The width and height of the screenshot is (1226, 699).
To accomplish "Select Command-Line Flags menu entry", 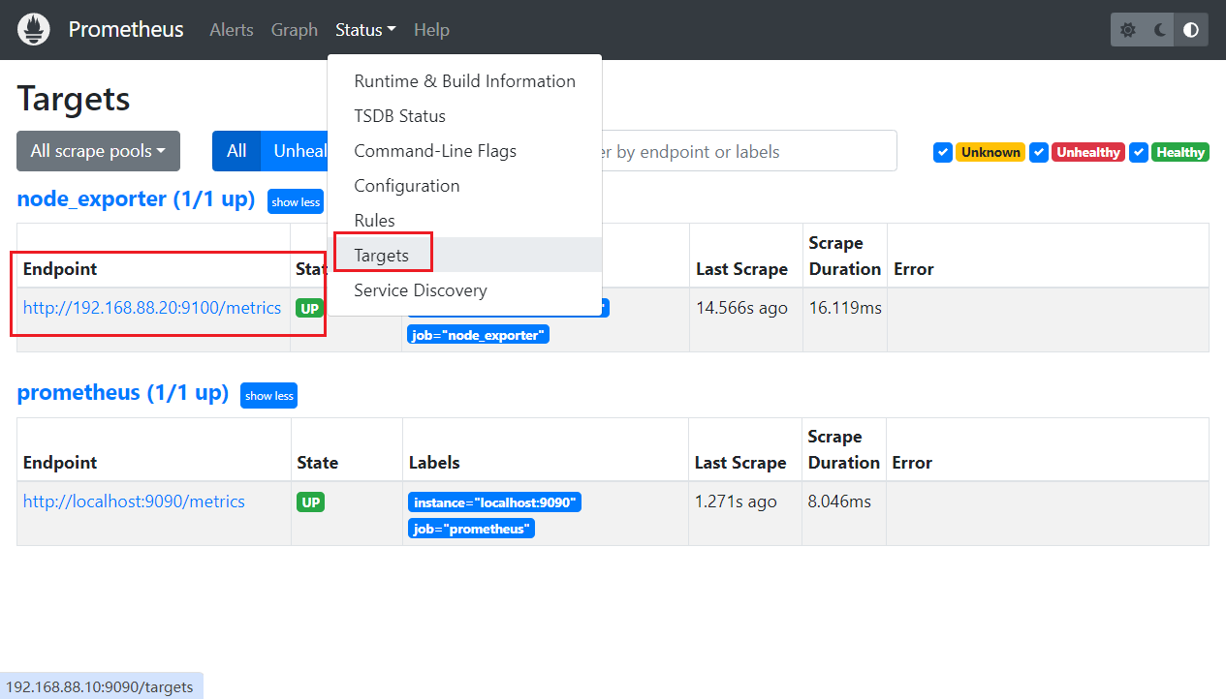I will tap(464, 151).
